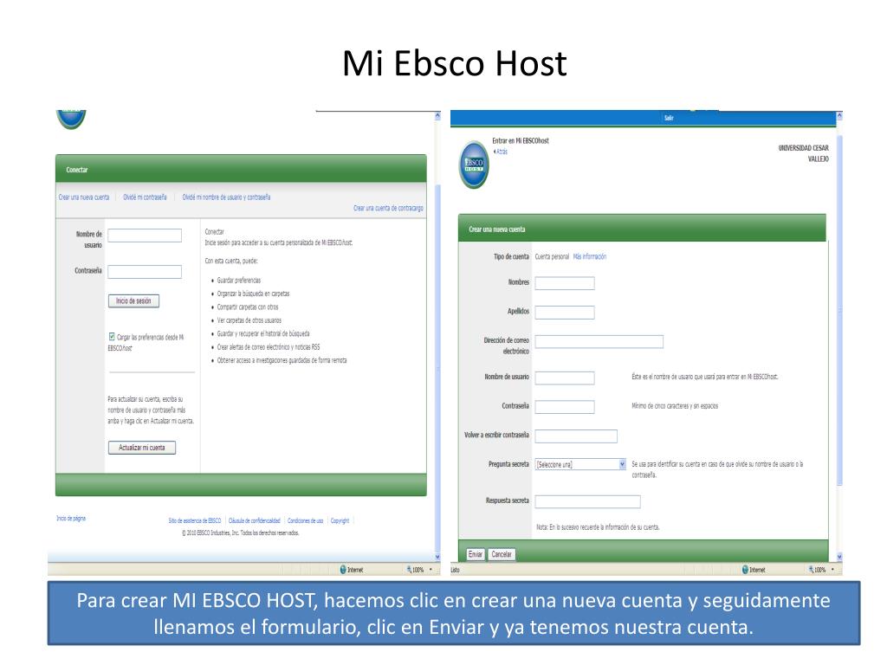Focus the 'Respuesta secreta' field
The height and width of the screenshot is (665, 887).
[588, 501]
